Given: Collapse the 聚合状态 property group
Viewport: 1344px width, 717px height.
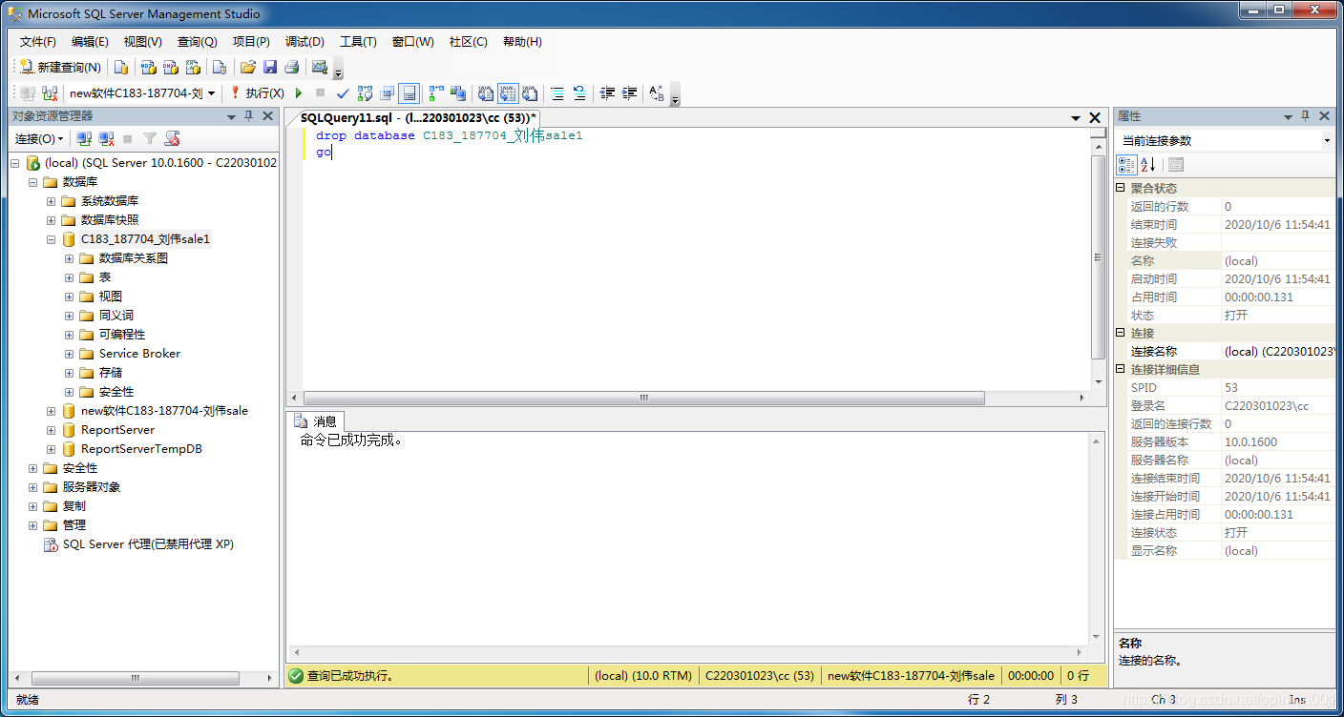Looking at the screenshot, I should [1122, 189].
